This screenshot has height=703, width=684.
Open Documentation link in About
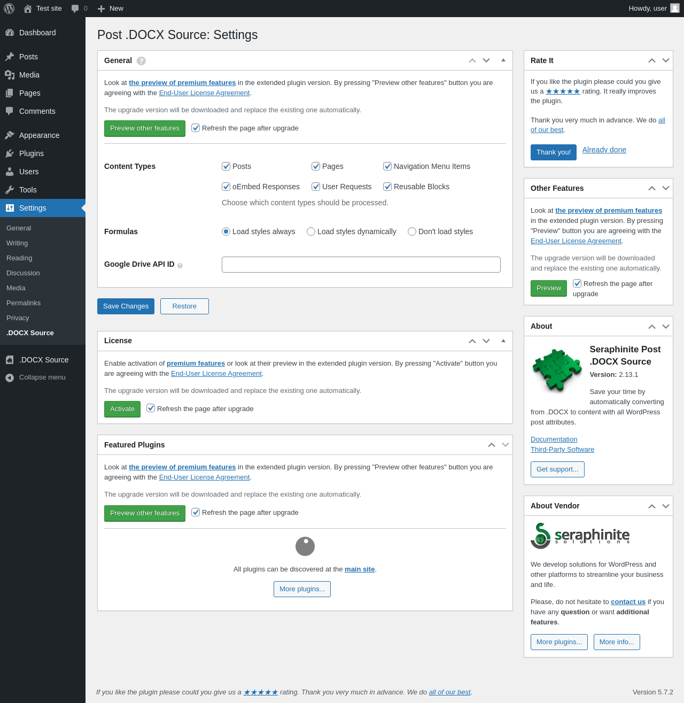pos(554,439)
